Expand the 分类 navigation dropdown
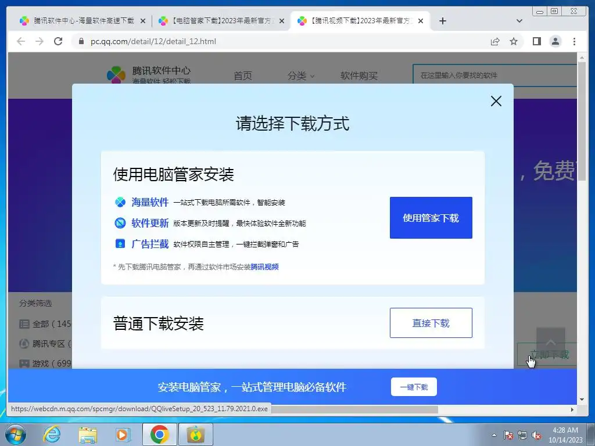Screen dimensions: 595x446 point(301,76)
